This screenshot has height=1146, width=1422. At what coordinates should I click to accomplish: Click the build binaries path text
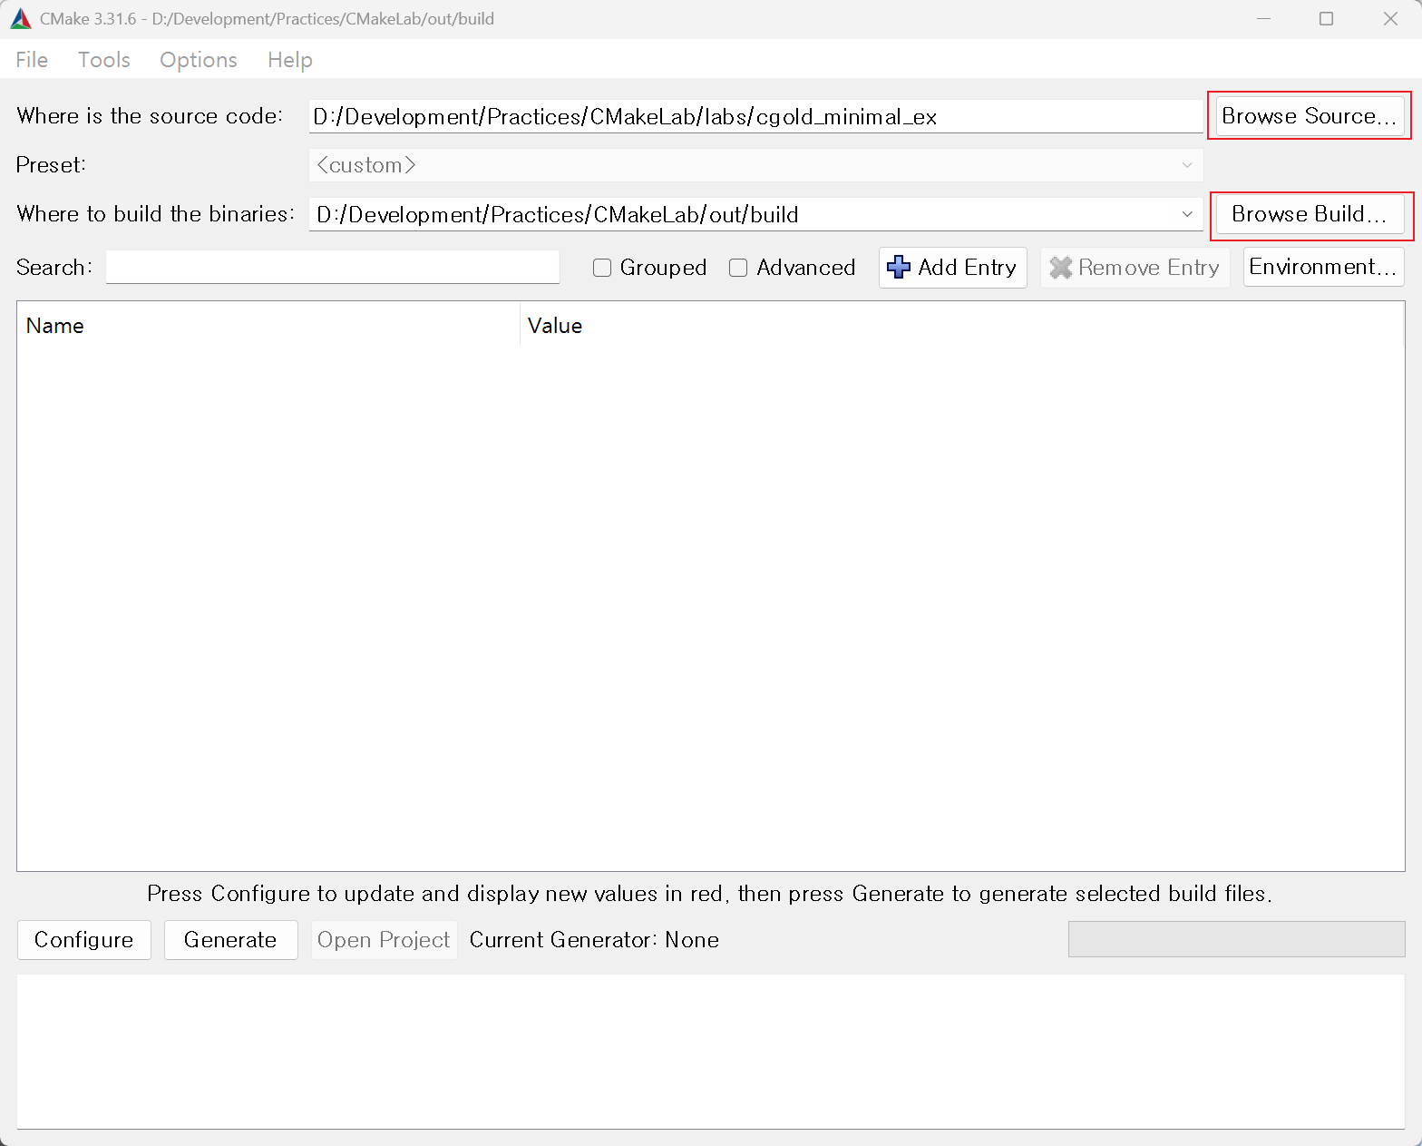[x=558, y=214]
